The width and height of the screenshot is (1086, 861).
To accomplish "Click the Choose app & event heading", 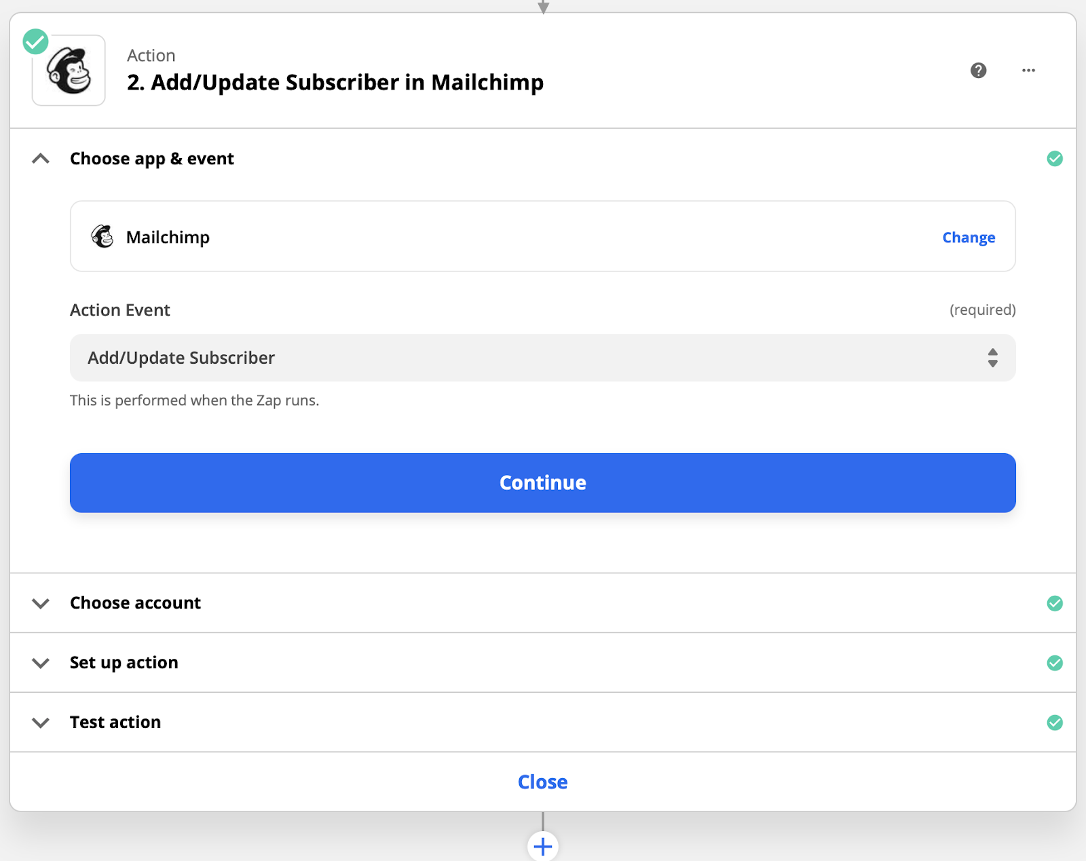I will (152, 159).
